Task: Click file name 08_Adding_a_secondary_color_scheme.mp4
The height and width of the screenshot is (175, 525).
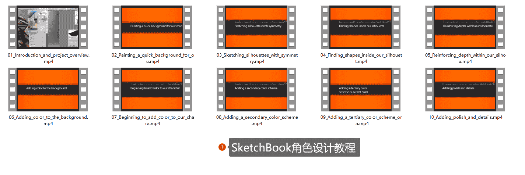Action: [x=257, y=120]
